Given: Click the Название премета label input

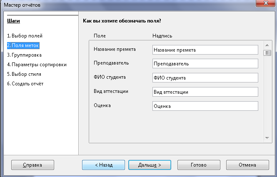Looking at the screenshot, I should [205, 50].
